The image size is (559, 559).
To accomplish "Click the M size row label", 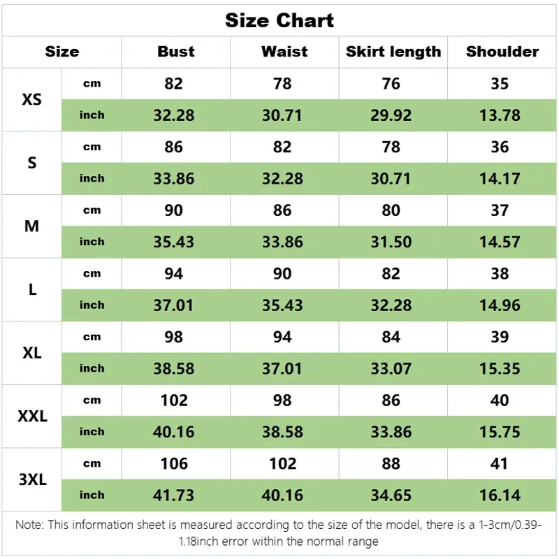I will coord(32,226).
